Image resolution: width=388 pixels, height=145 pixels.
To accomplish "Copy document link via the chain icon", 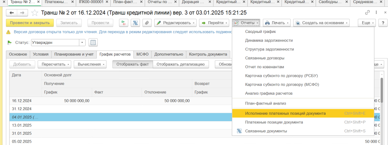I will (368, 12).
